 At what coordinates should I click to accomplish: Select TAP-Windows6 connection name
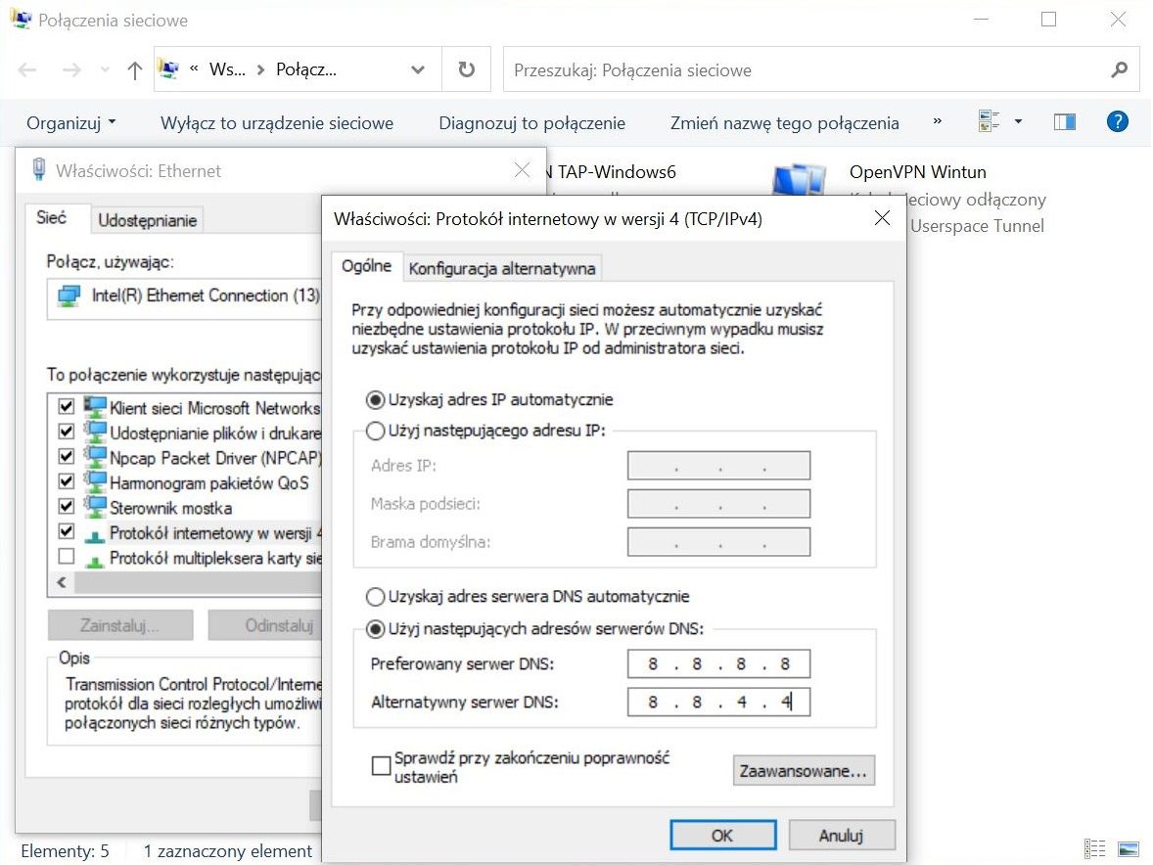(617, 172)
